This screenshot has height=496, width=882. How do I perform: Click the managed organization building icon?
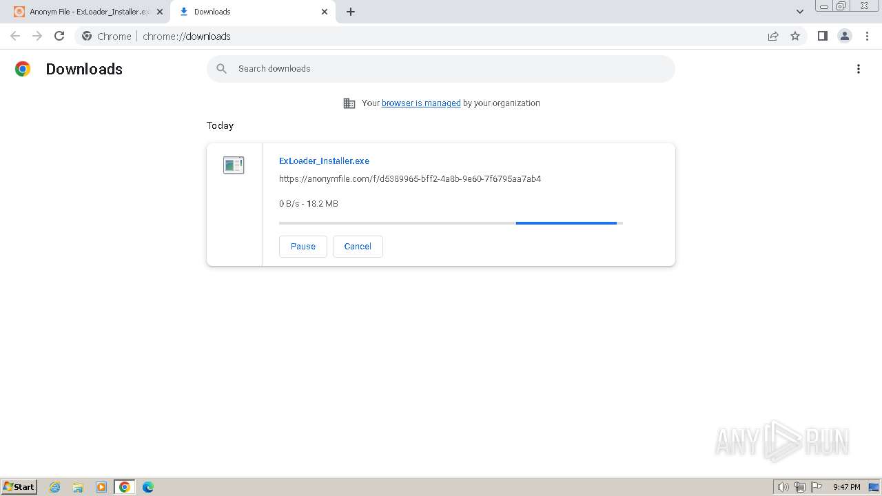[x=349, y=103]
